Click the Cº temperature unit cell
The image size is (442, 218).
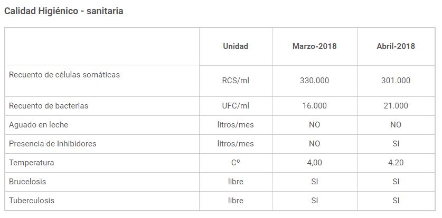pyautogui.click(x=236, y=163)
